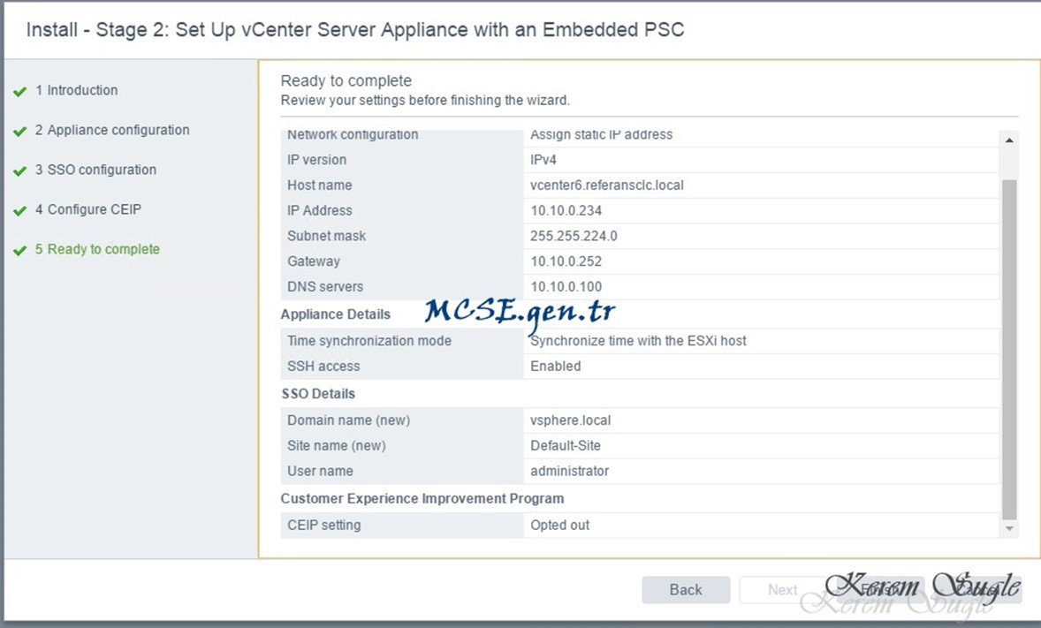
Task: Click the scroll down arrow of settings list
Action: point(1009,528)
